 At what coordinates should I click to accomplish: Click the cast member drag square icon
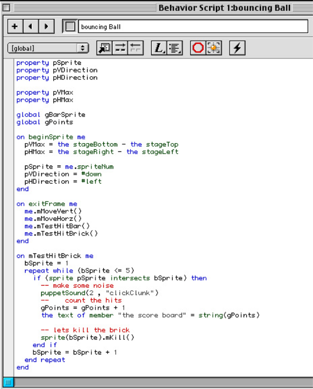tap(70, 26)
